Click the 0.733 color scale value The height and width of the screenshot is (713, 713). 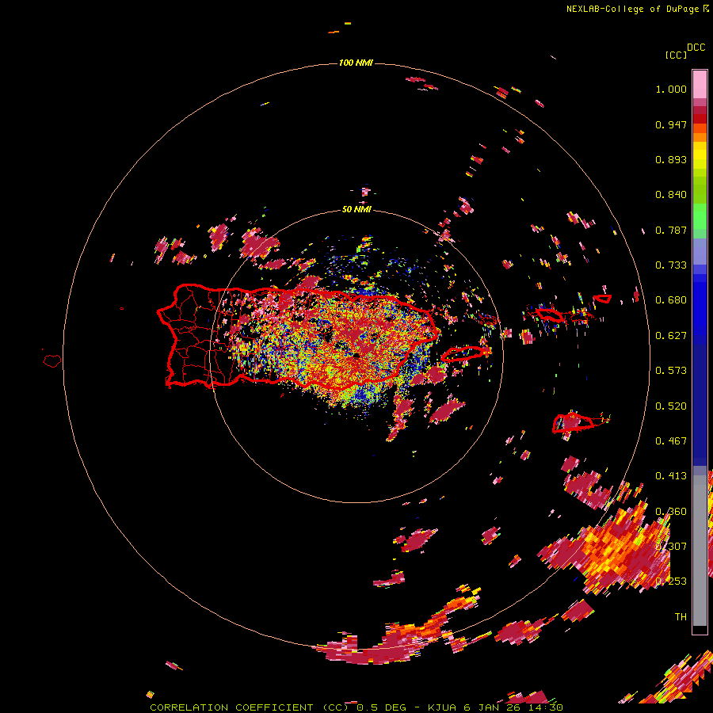pyautogui.click(x=671, y=265)
